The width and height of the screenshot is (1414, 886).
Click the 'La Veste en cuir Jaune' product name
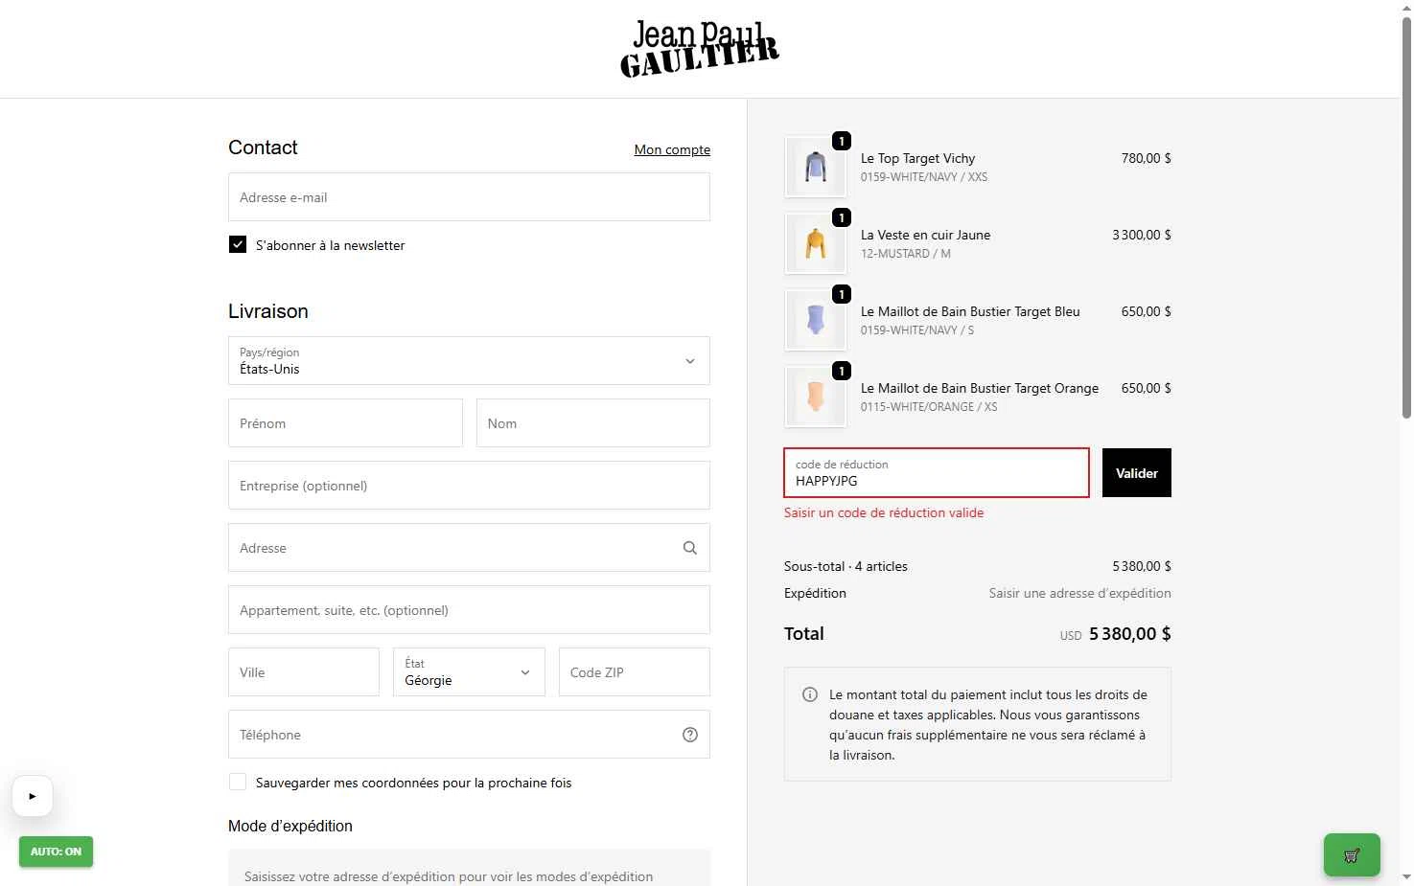point(925,235)
